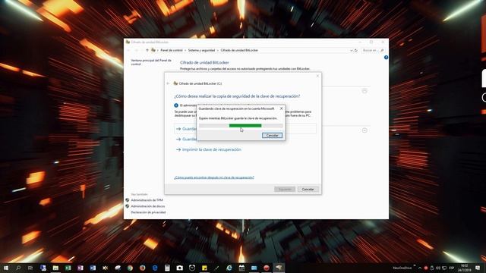Click Cifrado de unidad BitLocker breadcrumb
Image resolution: width=486 pixels, height=273 pixels.
pos(239,50)
